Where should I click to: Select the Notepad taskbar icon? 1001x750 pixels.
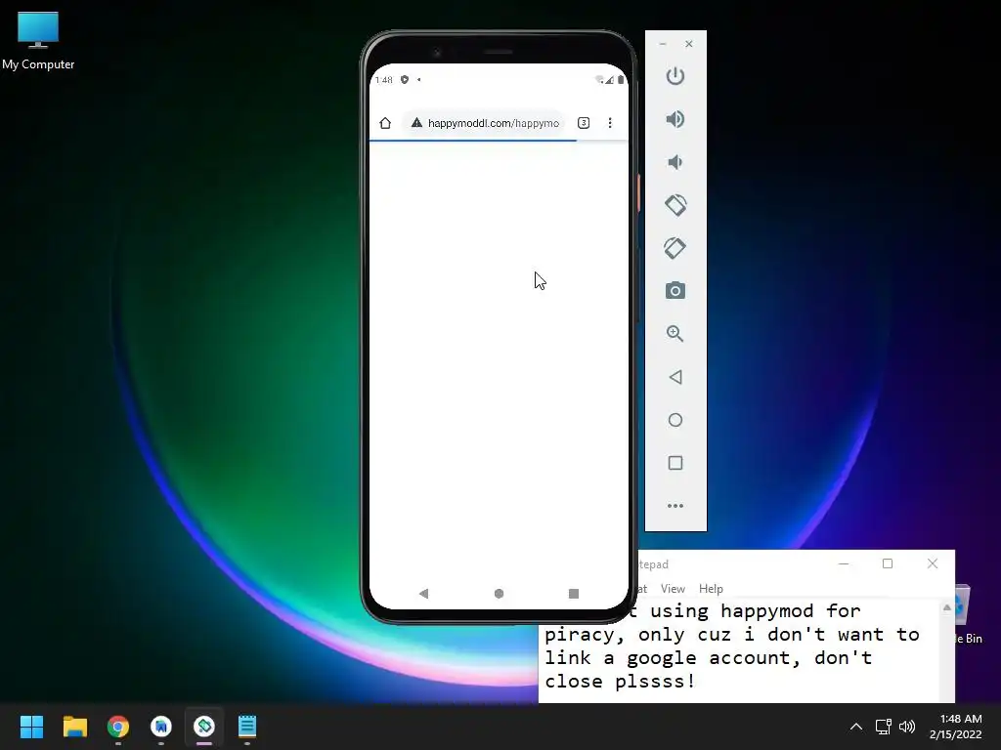pos(247,727)
